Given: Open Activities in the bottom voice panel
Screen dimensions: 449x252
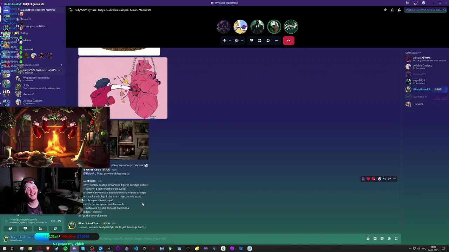Looking at the screenshot, I should click(x=40, y=229).
